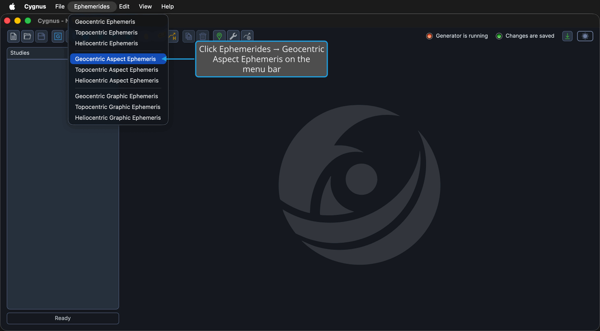
Task: Open a file with the folder icon
Action: [27, 36]
